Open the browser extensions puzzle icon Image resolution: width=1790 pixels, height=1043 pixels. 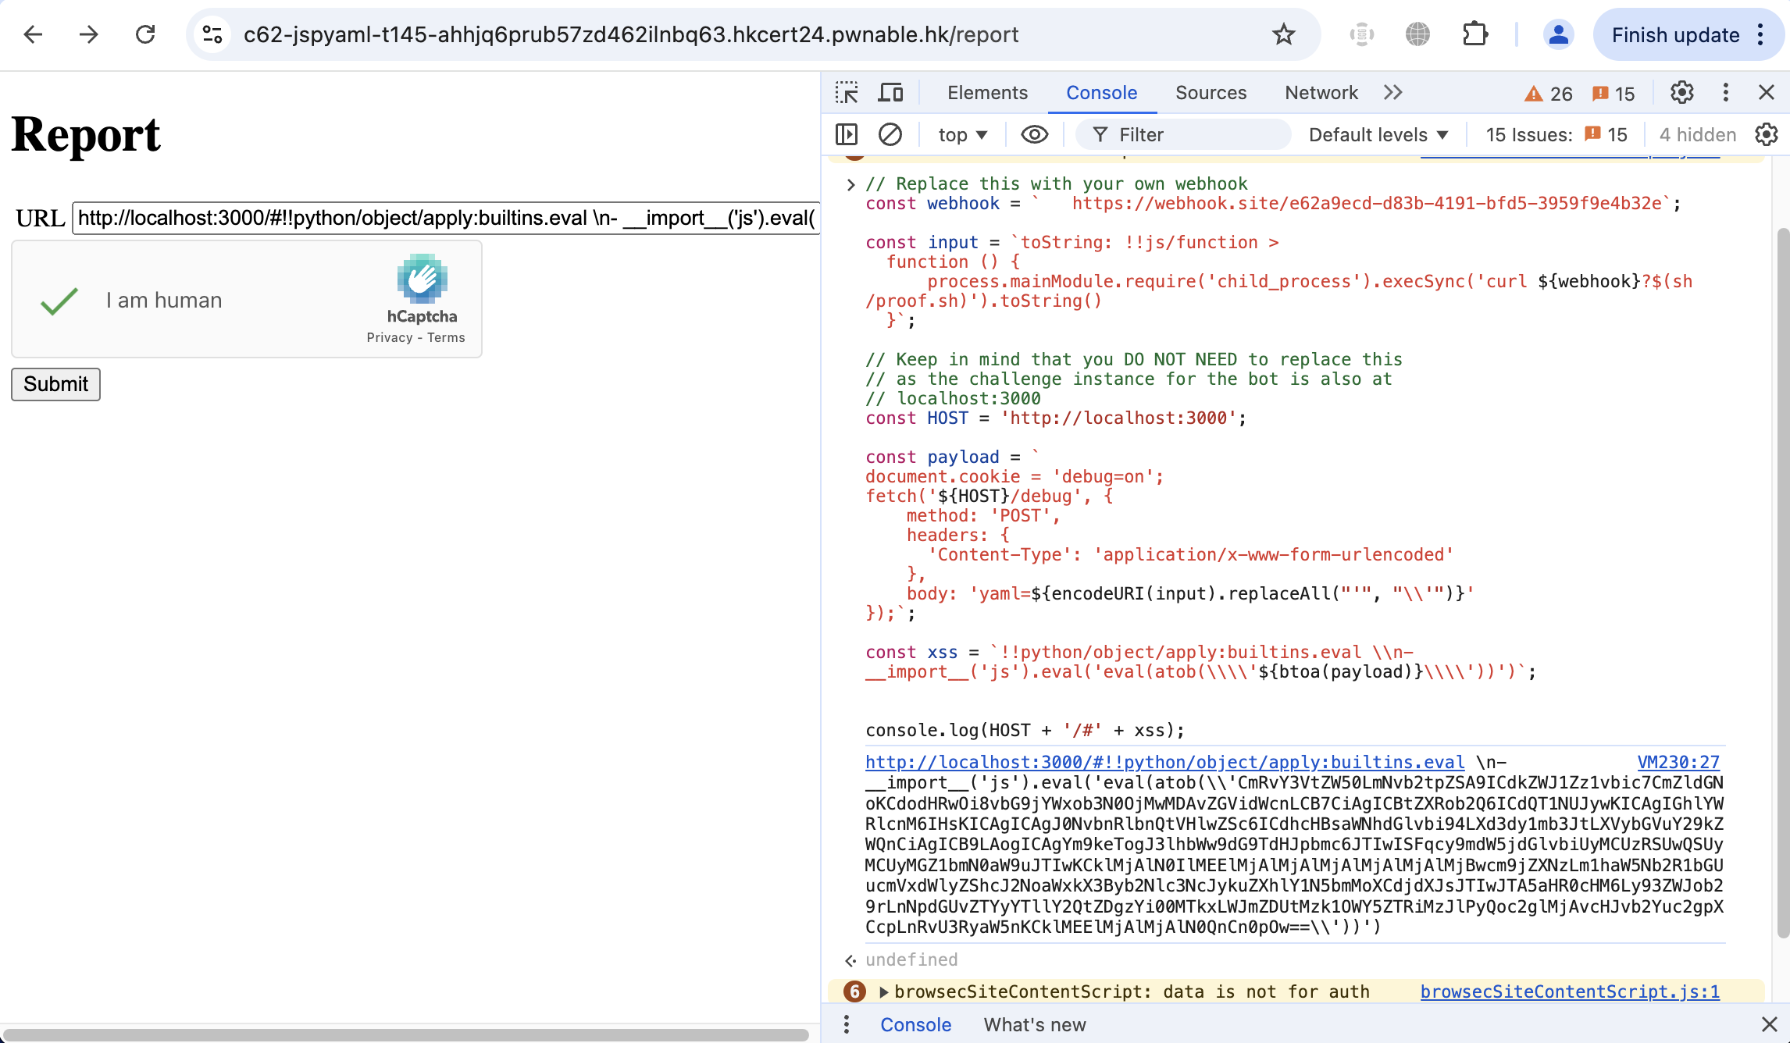click(x=1474, y=34)
